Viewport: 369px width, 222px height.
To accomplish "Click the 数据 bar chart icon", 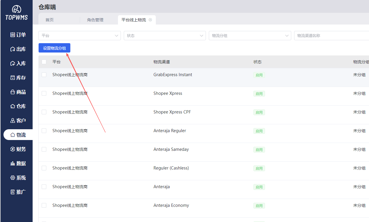I will (13, 163).
